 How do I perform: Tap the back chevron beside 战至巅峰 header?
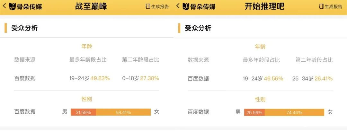point(4,6)
